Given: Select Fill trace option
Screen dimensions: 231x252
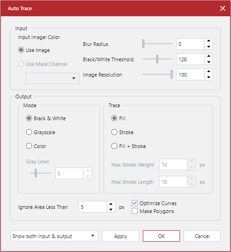Looking at the screenshot, I should click(114, 118).
